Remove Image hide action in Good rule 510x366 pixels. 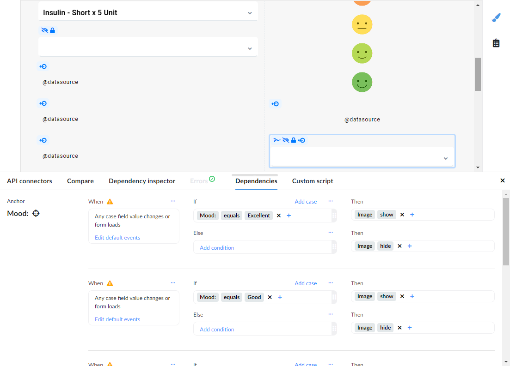(400, 328)
